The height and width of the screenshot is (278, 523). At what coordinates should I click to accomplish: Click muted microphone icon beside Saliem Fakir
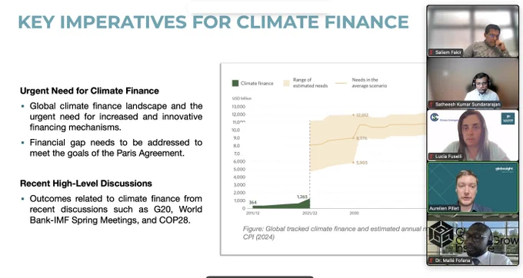(431, 52)
